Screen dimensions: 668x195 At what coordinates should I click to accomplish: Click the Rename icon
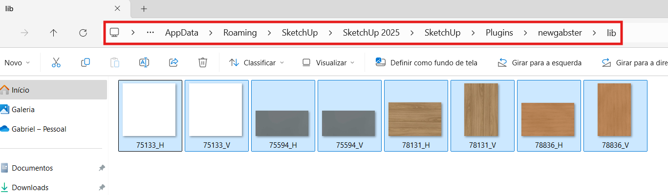[x=144, y=62]
